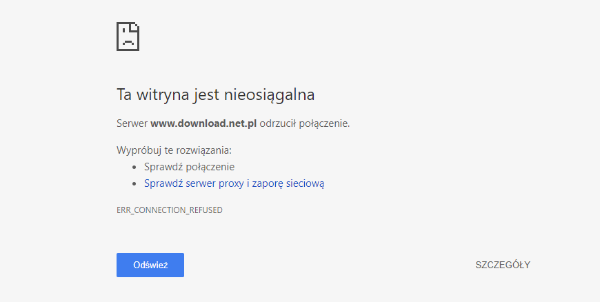Click the Sprawdź połączenie suggestion

(x=190, y=167)
